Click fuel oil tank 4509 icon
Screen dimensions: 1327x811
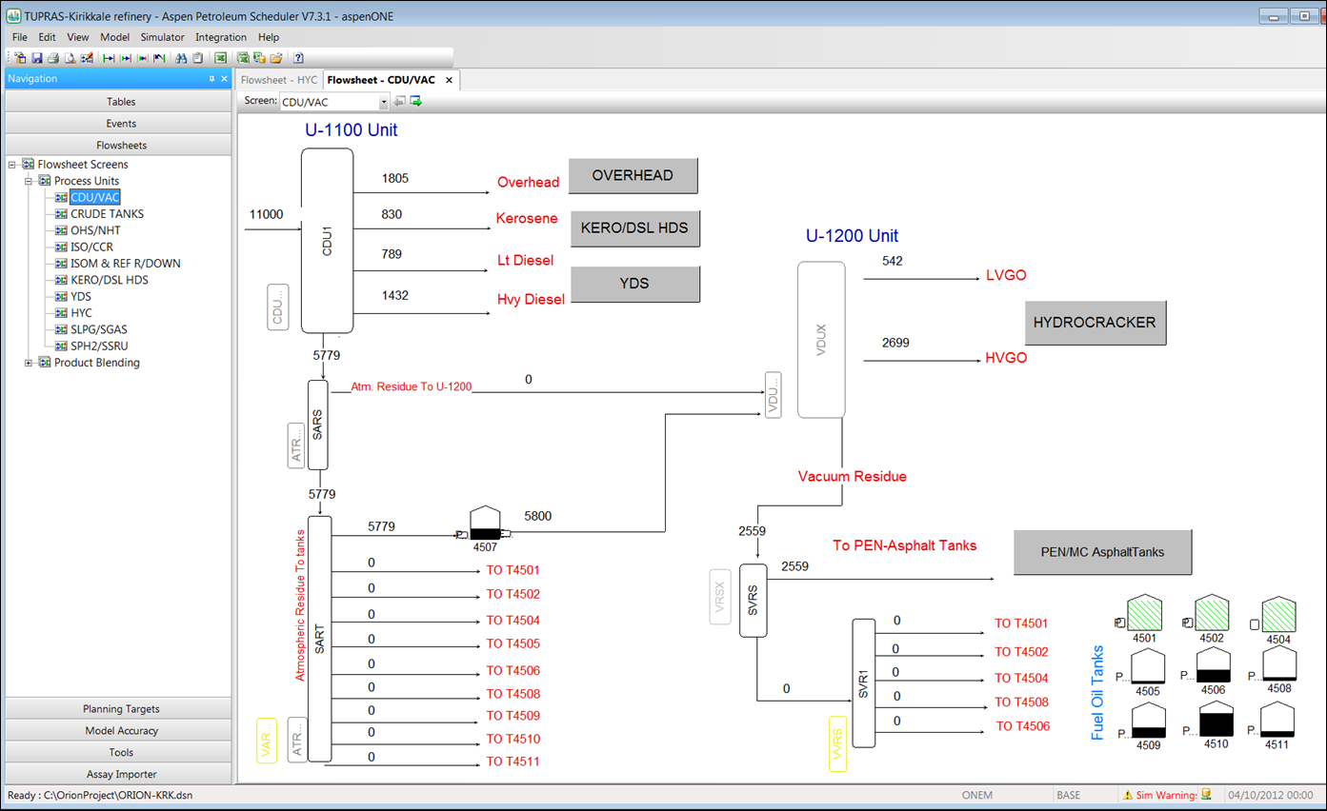(1149, 720)
